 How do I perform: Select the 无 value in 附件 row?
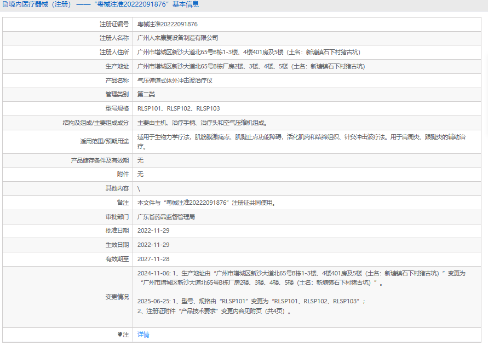[x=140, y=174]
